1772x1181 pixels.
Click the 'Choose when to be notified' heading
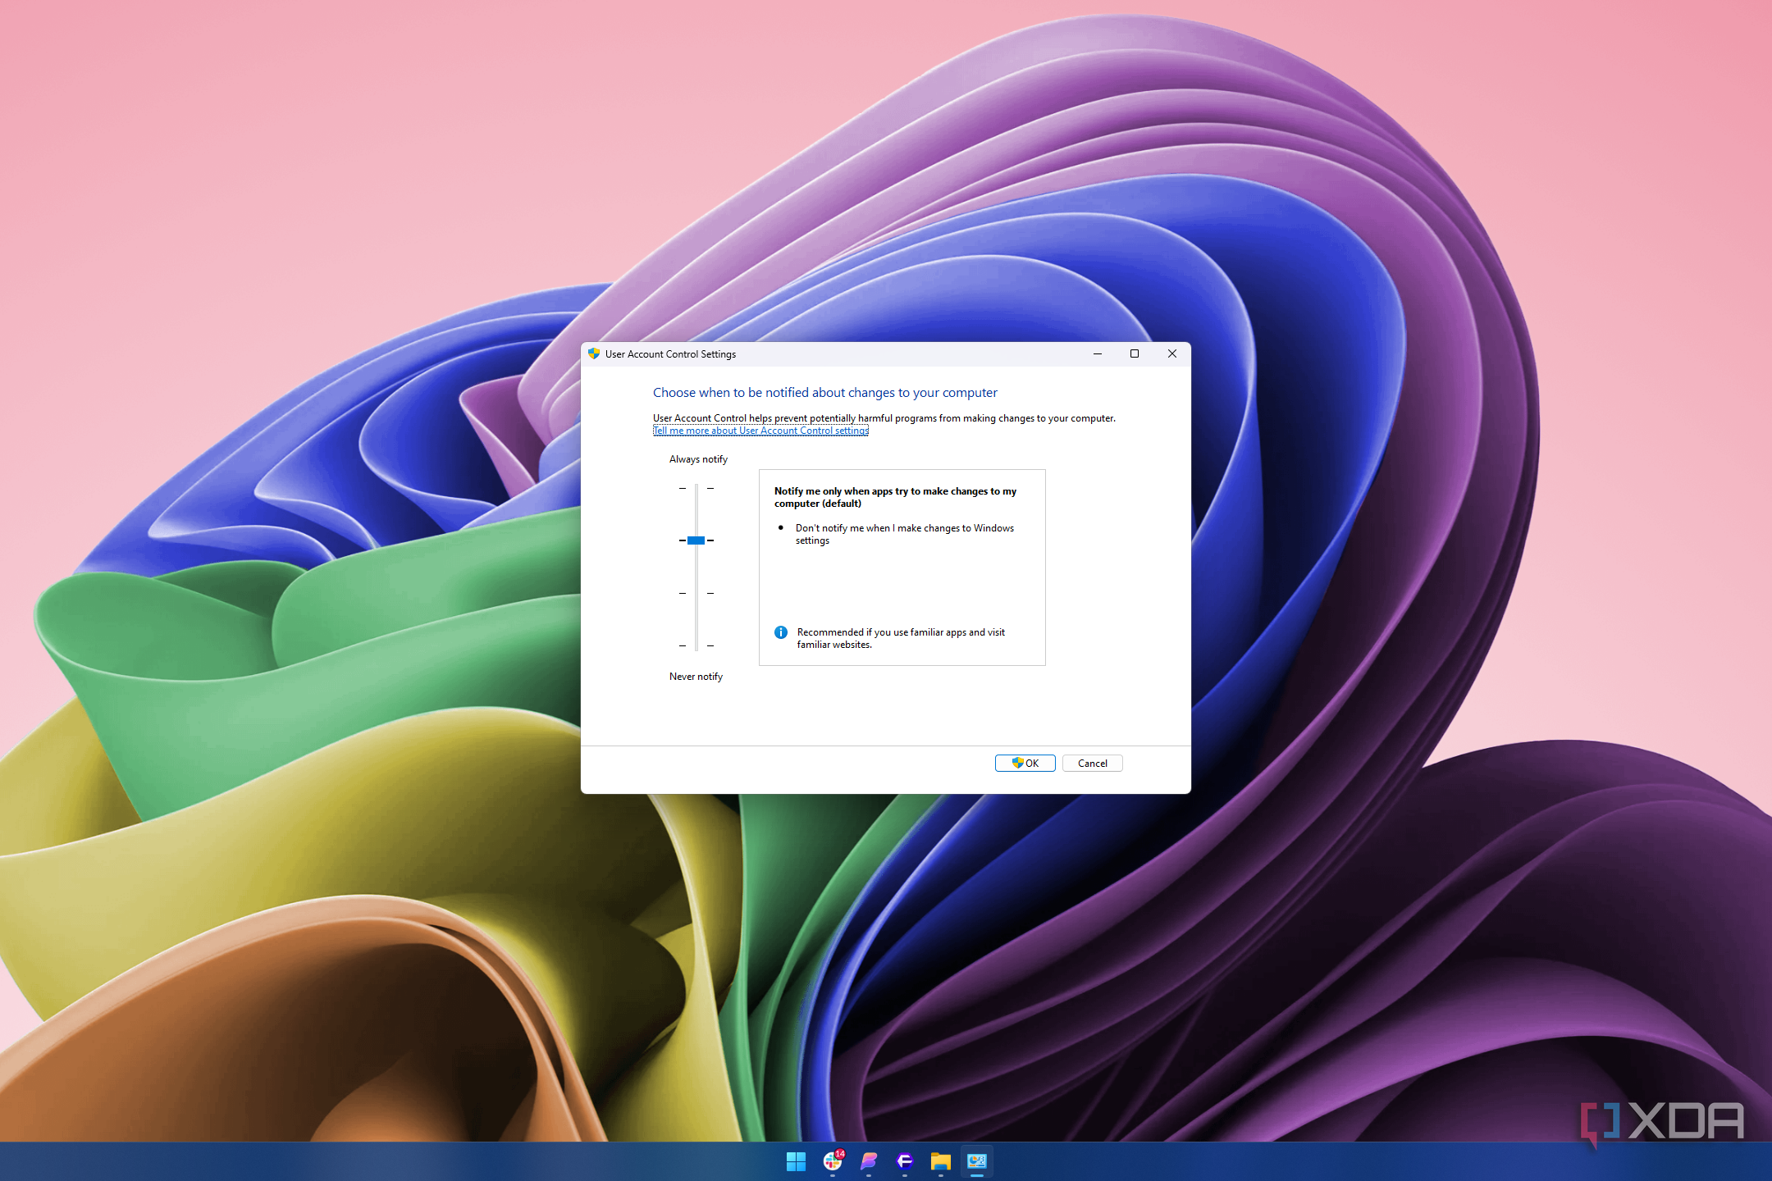825,393
